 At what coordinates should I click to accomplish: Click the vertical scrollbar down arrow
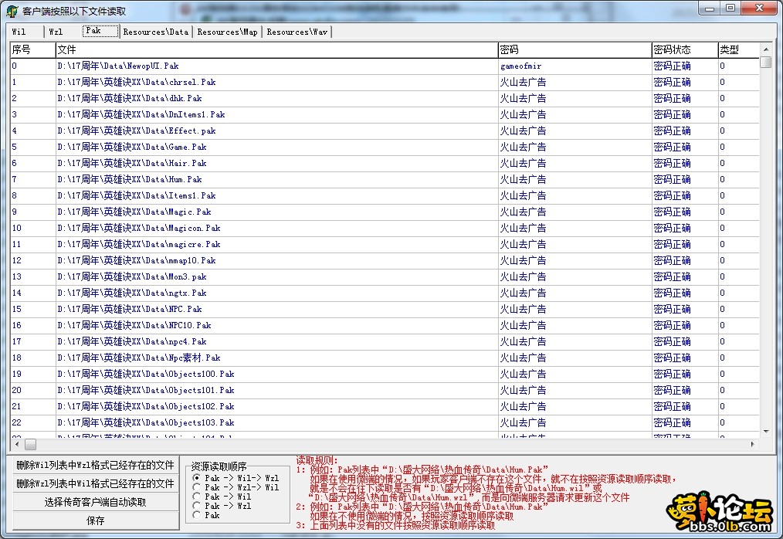765,431
